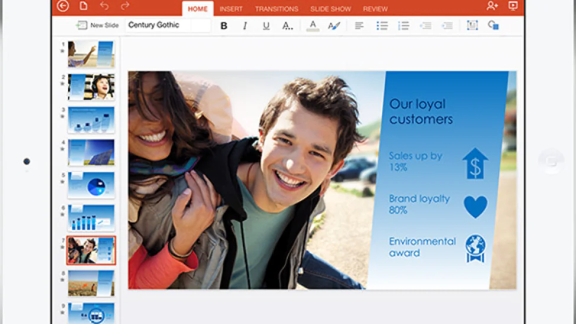Redo the last action
This screenshot has height=324, width=576.
click(125, 6)
